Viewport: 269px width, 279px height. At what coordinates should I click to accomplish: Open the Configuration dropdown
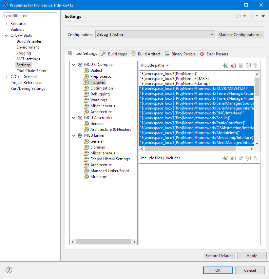pos(211,34)
